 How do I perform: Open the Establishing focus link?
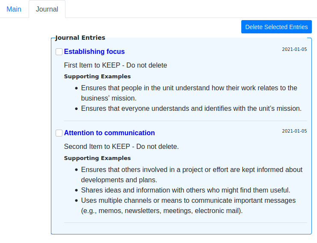94,51
